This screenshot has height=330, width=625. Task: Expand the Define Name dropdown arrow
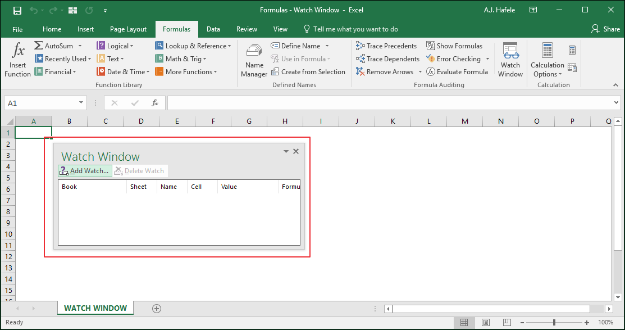click(x=327, y=46)
